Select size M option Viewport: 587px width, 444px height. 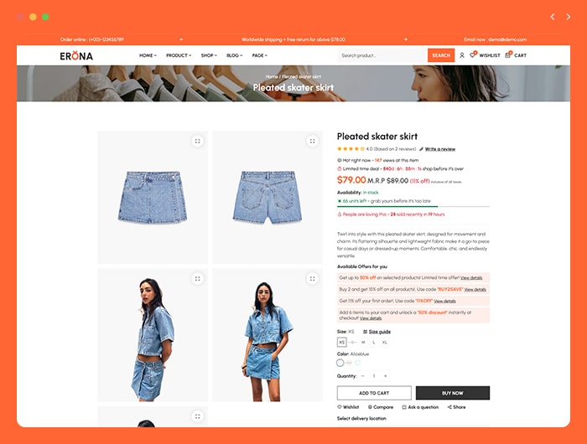(363, 343)
